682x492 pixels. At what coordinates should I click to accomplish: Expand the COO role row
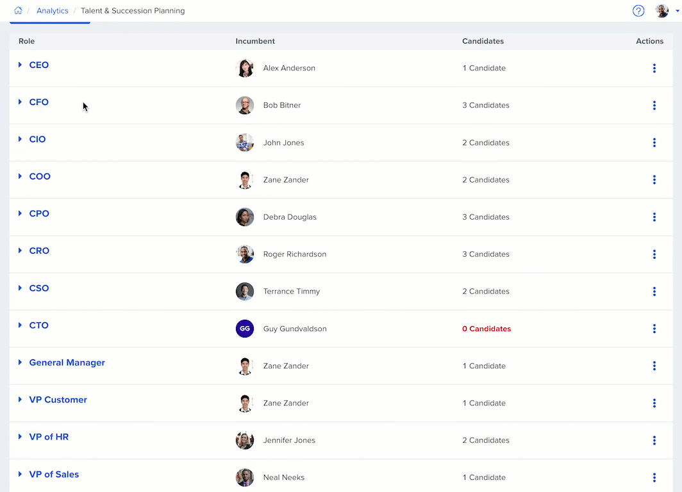pos(21,177)
